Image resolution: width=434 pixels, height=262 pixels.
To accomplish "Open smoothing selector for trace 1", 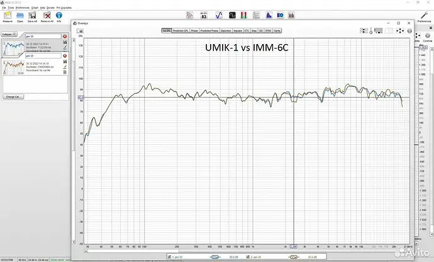I will click(x=214, y=257).
